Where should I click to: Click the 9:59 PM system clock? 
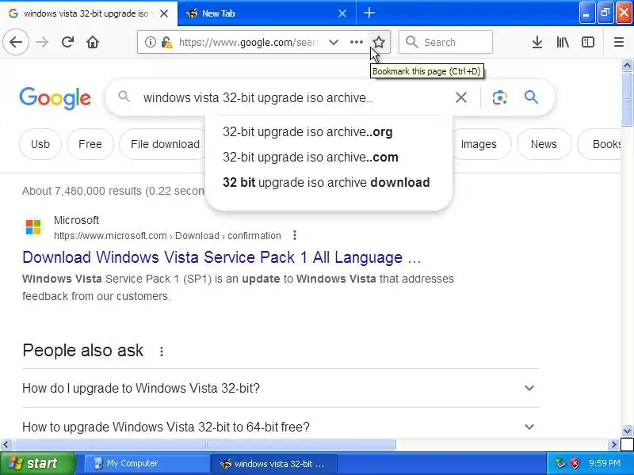[604, 463]
